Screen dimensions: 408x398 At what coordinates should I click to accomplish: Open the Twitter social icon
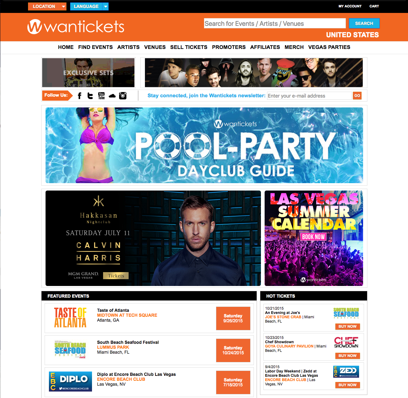click(90, 96)
